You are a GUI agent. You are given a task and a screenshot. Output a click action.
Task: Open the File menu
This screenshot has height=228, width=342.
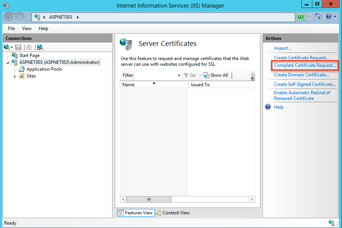click(11, 28)
